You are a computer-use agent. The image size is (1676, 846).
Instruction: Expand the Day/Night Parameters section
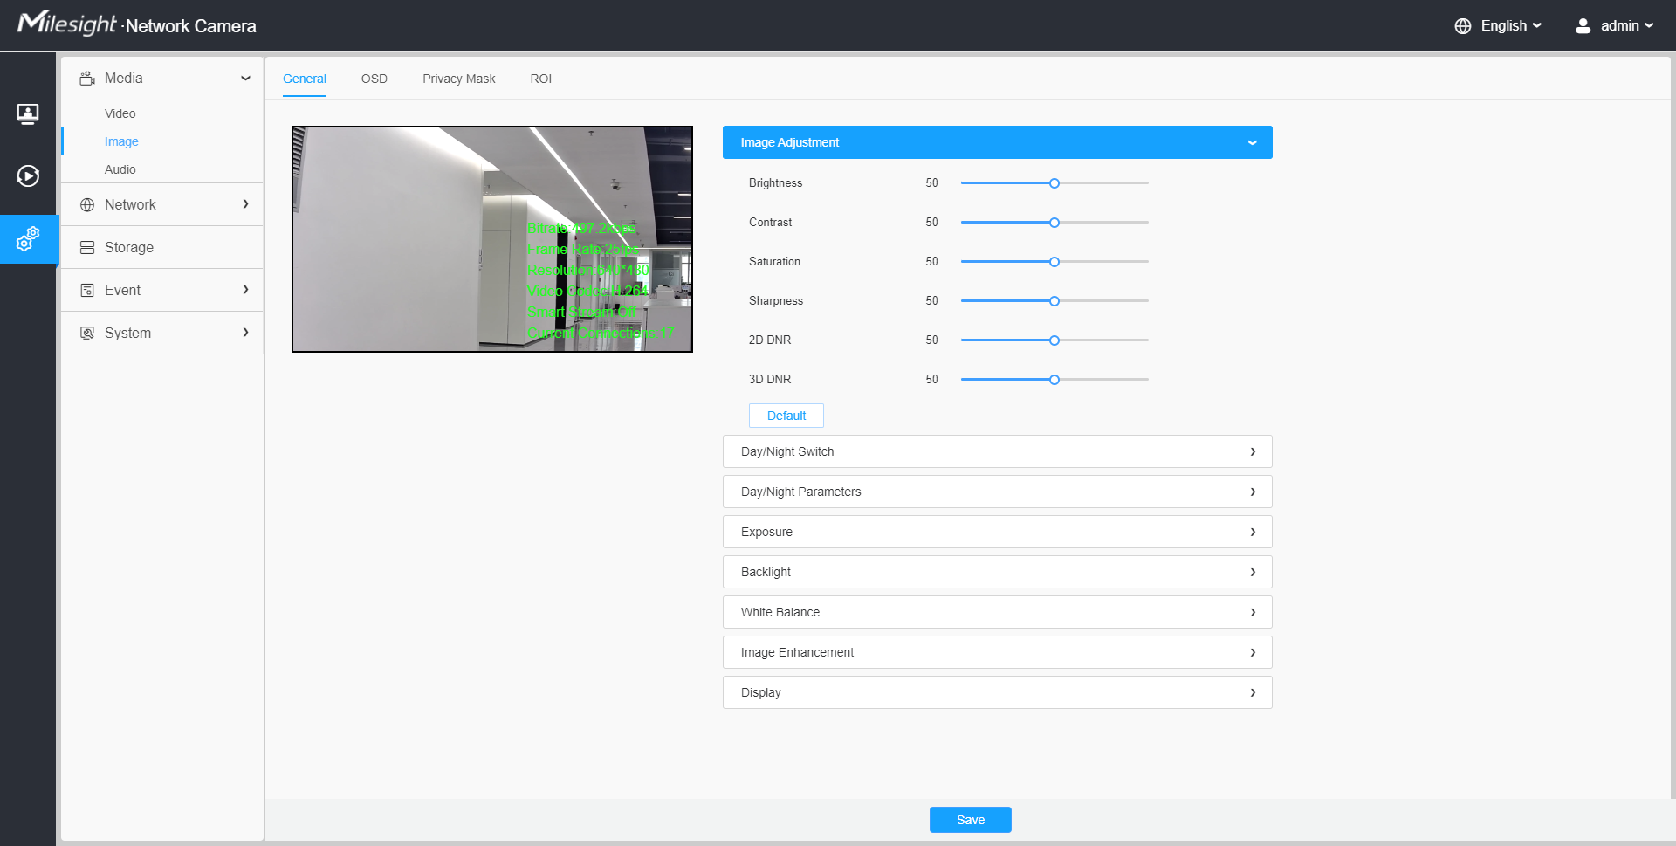coord(998,492)
